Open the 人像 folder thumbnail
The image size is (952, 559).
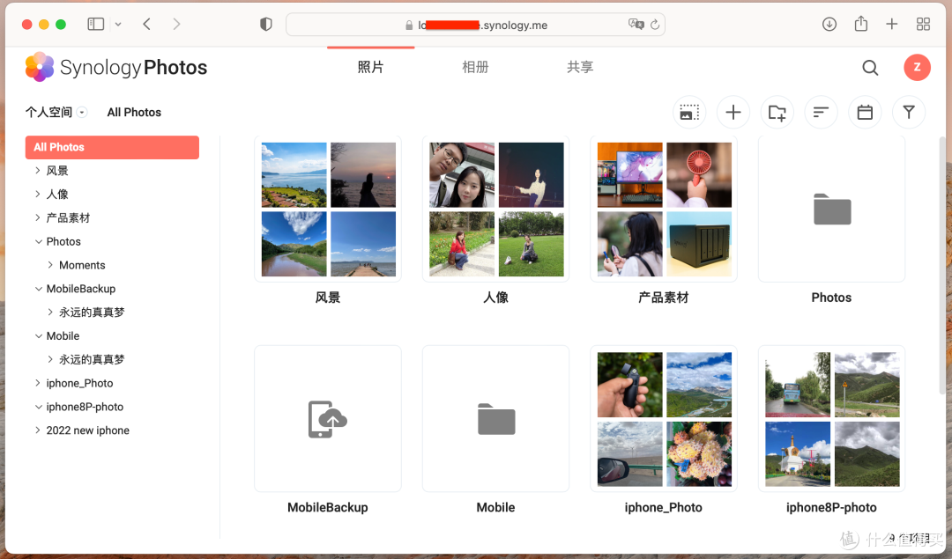pyautogui.click(x=495, y=210)
